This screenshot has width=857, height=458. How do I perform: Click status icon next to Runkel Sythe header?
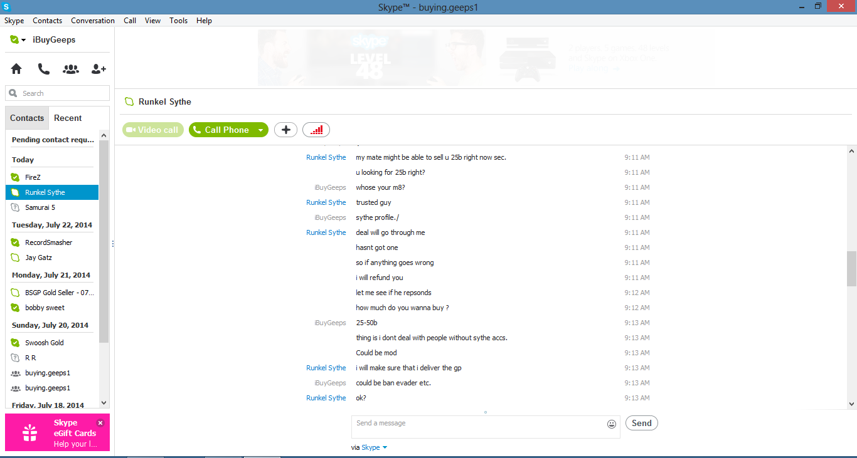click(x=129, y=101)
